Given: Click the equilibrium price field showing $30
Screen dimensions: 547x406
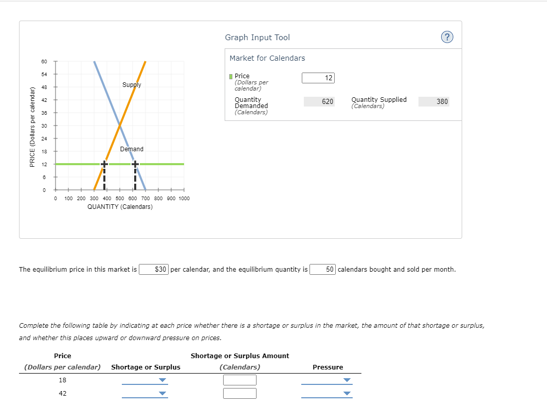Looking at the screenshot, I should click(154, 269).
